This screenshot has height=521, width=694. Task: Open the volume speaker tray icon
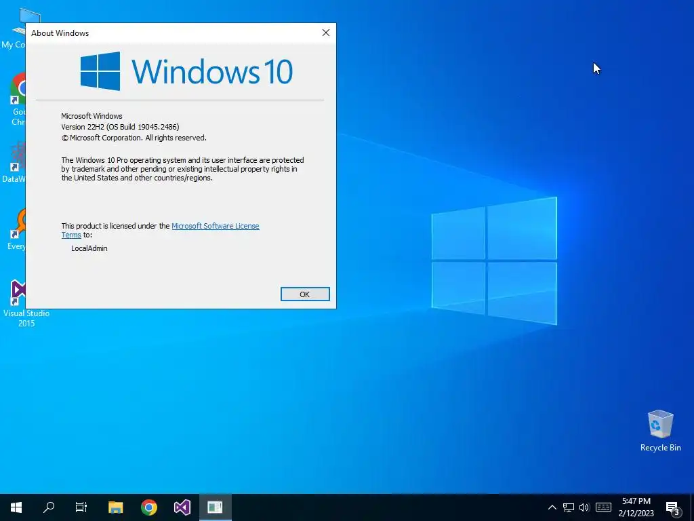click(x=584, y=507)
